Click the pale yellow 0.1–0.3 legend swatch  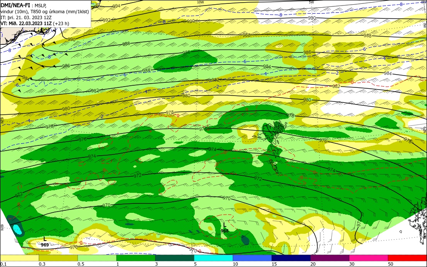pos(19,258)
